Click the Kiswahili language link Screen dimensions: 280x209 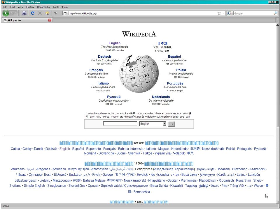(x=176, y=185)
